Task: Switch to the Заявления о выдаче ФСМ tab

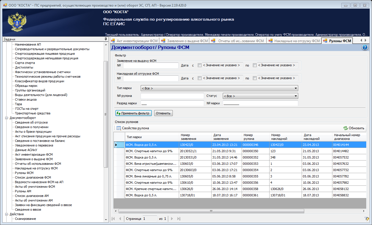Action: point(185,41)
